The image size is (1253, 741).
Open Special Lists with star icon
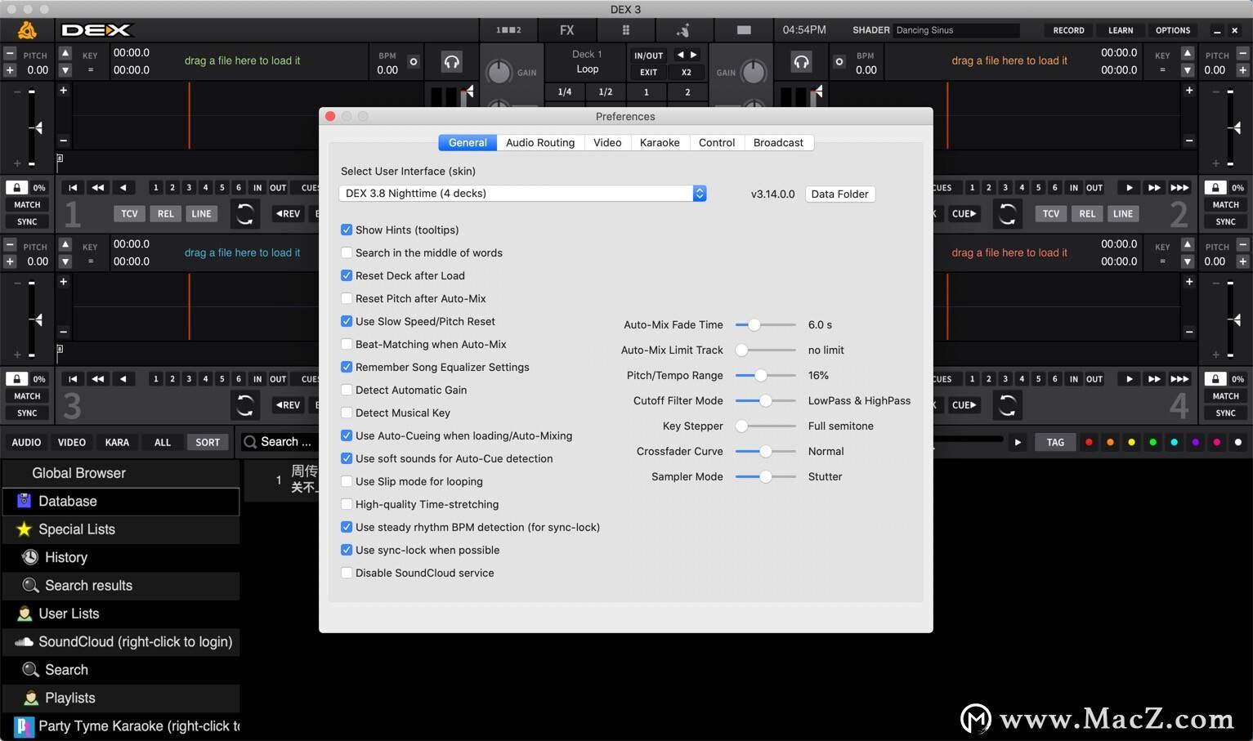tap(121, 529)
